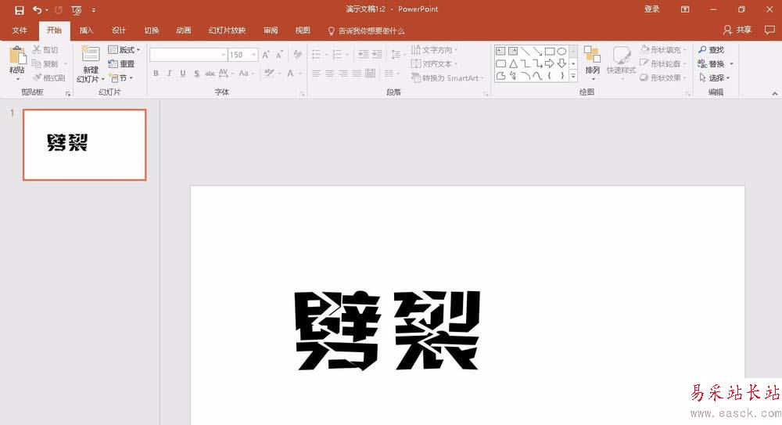Select the Down Arrow block shape
The image size is (782, 425).
coord(561,63)
